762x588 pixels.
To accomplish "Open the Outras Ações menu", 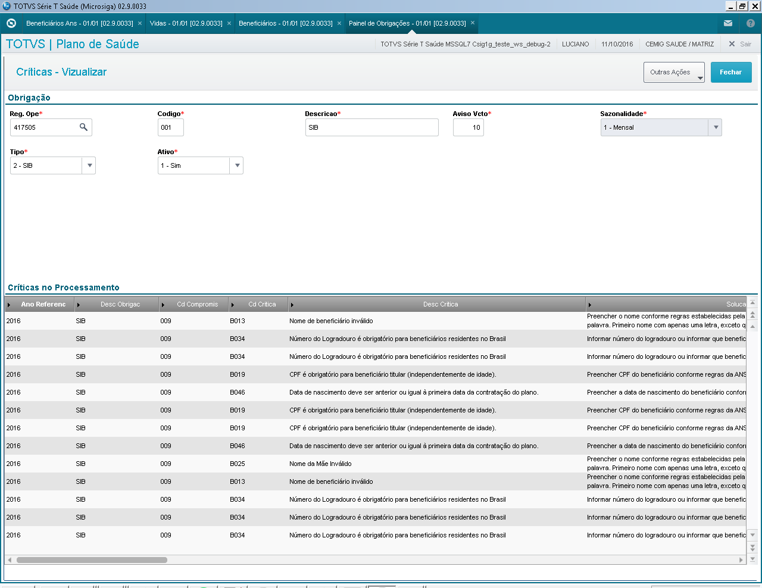I will (674, 72).
